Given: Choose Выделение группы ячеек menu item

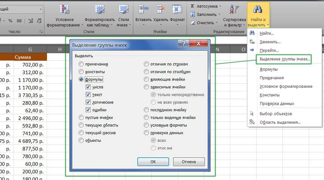Looking at the screenshot, I should coord(285,59).
